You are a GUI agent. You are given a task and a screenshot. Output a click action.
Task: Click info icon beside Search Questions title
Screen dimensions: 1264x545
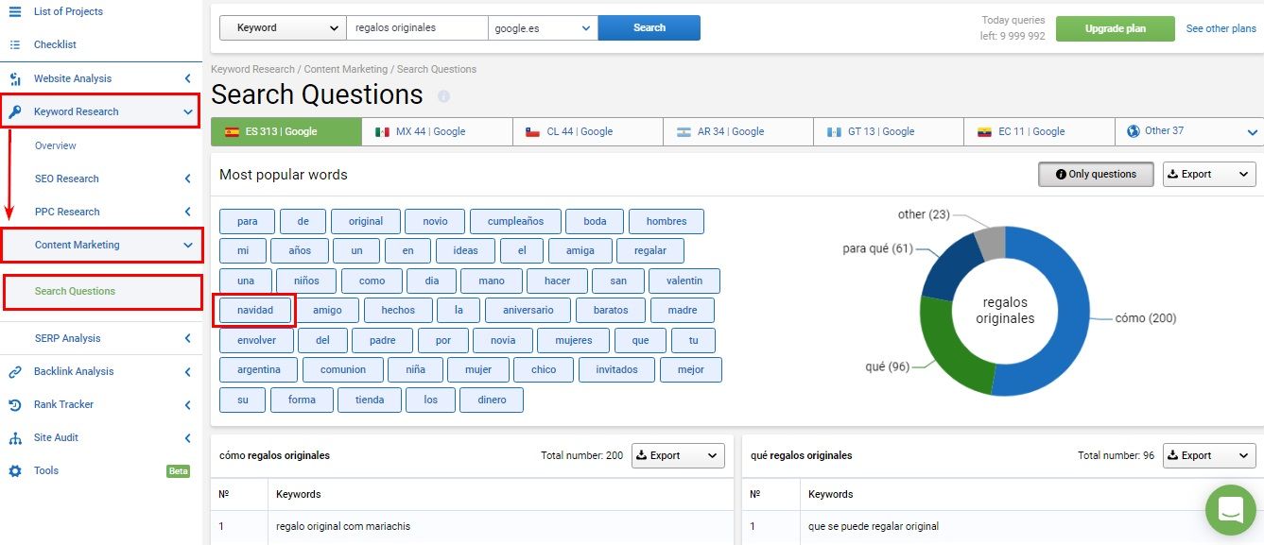444,96
